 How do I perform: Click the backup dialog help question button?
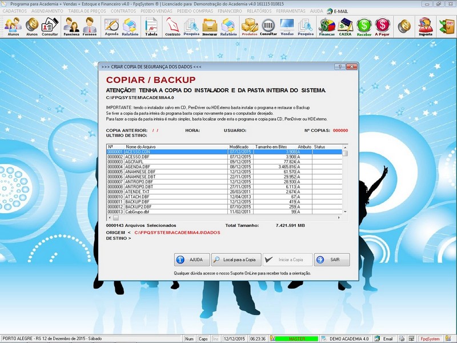339,66
